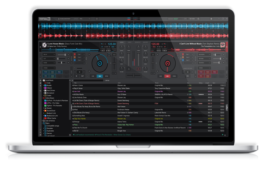Set loop OUT on the left deck
The height and width of the screenshot is (170, 267).
click(x=83, y=76)
